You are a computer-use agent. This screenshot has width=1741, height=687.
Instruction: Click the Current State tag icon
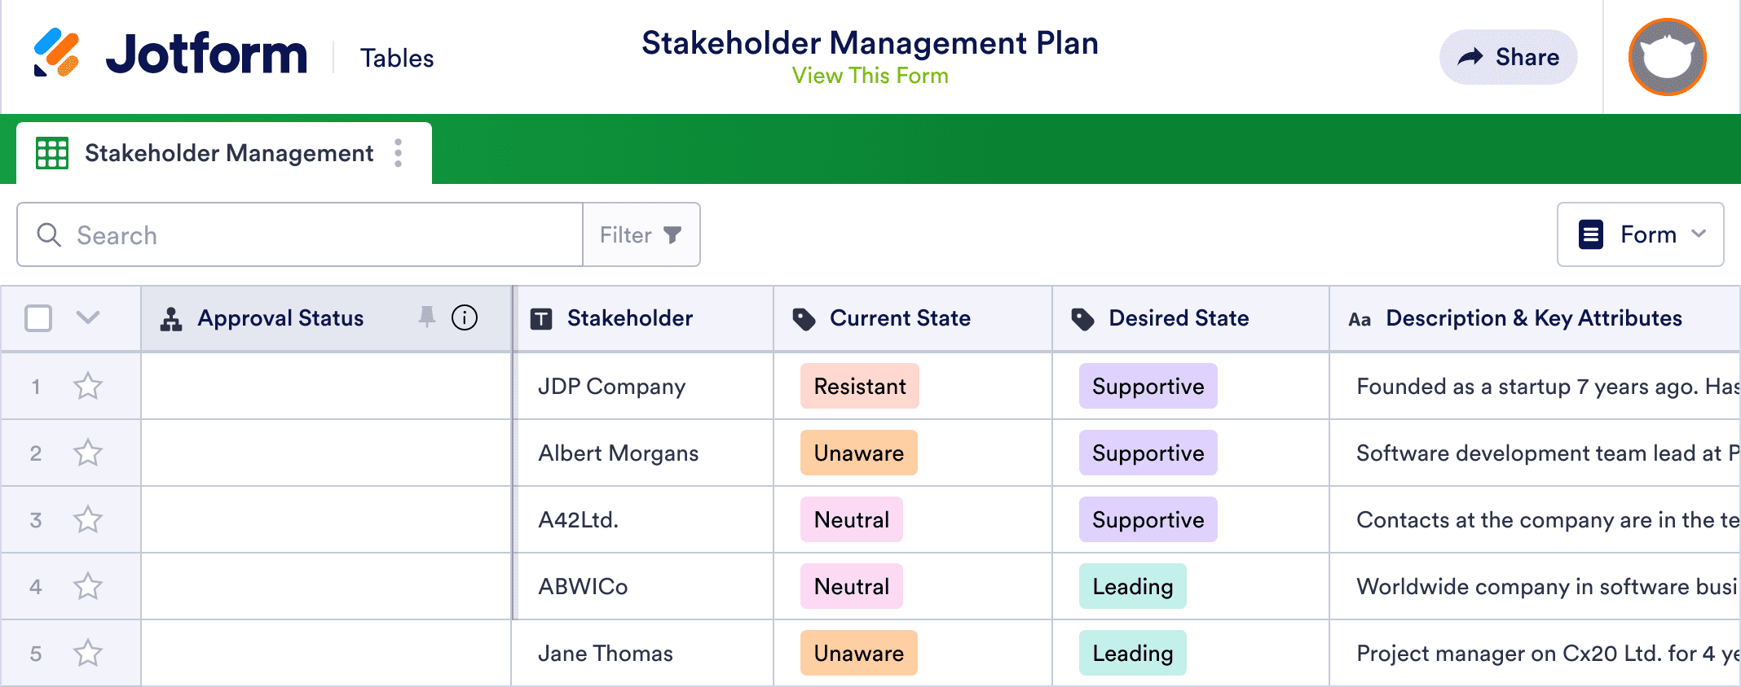(x=804, y=319)
